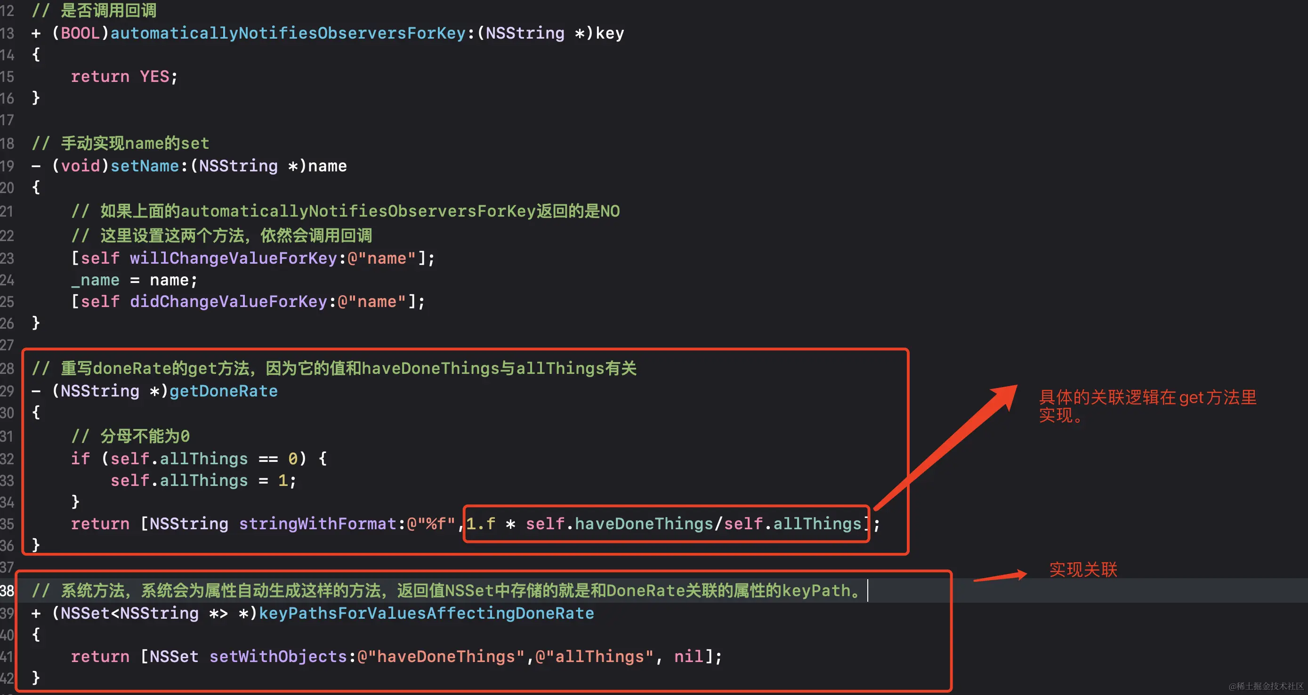This screenshot has width=1308, height=695.
Task: Click the automaticallyNotifiesObserversForKey method name
Action: pos(287,33)
